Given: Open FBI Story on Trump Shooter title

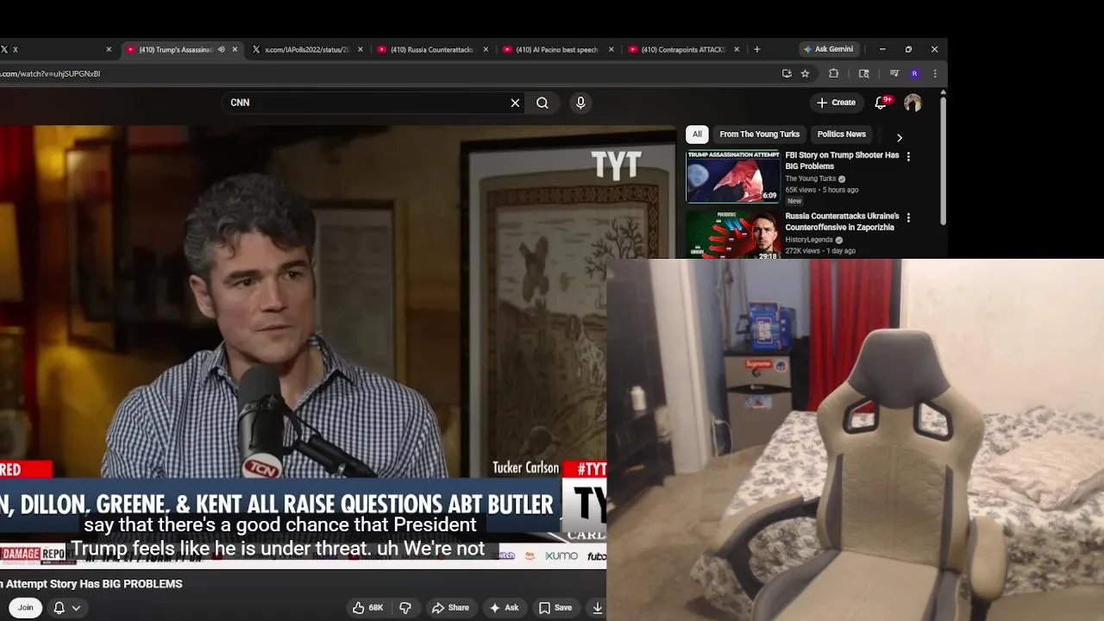Looking at the screenshot, I should point(842,160).
